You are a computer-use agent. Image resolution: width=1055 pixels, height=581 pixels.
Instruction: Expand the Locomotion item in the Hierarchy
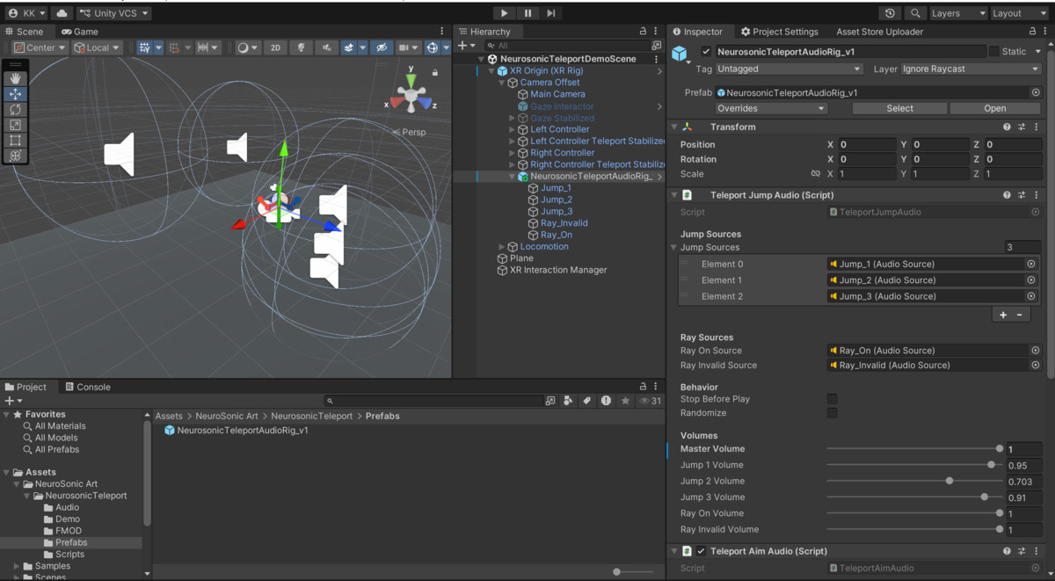click(x=502, y=246)
